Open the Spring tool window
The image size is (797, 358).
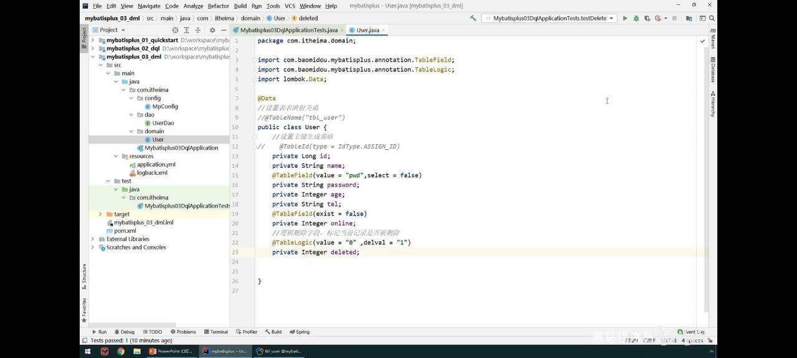point(299,332)
